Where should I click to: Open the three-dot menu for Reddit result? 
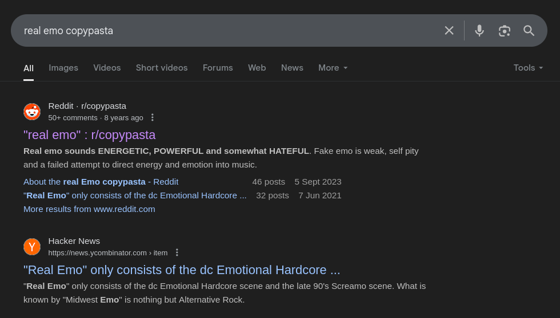(153, 117)
